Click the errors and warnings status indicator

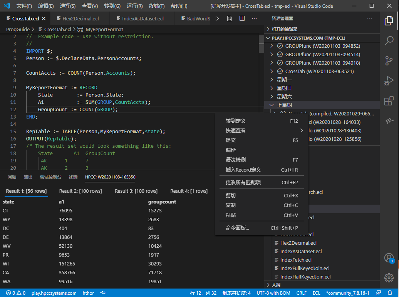16,293
